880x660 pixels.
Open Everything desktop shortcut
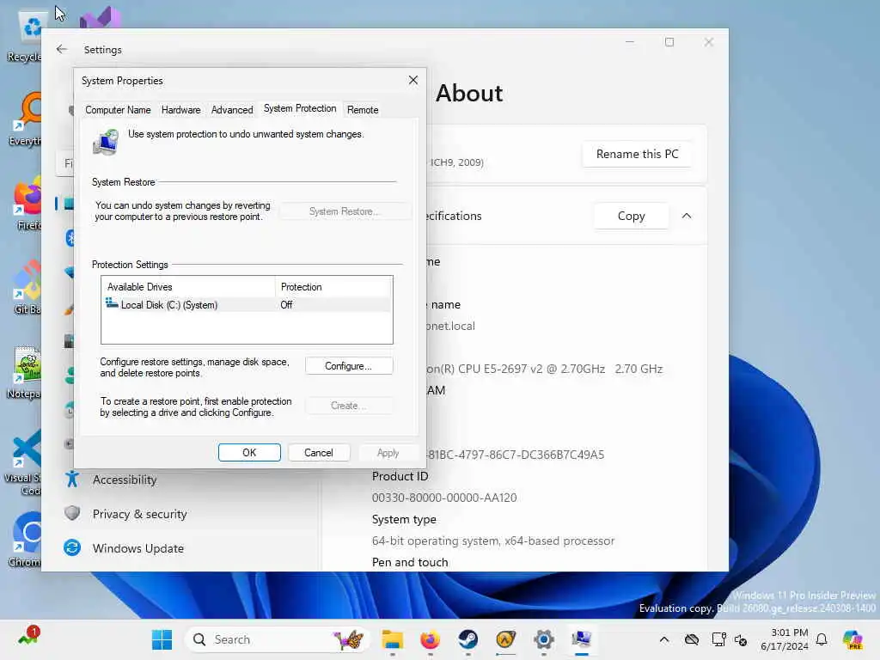[x=25, y=119]
